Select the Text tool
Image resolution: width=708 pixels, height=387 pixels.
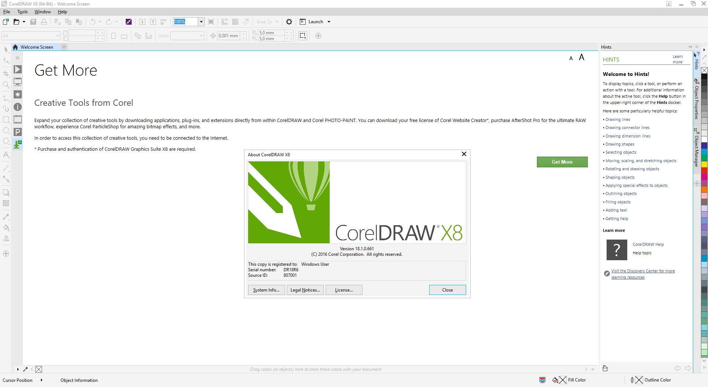pos(6,155)
